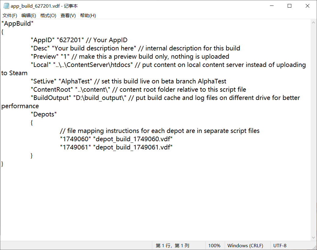Click the "Local" key text
Viewport: 317px width, 250px height.
coord(41,65)
